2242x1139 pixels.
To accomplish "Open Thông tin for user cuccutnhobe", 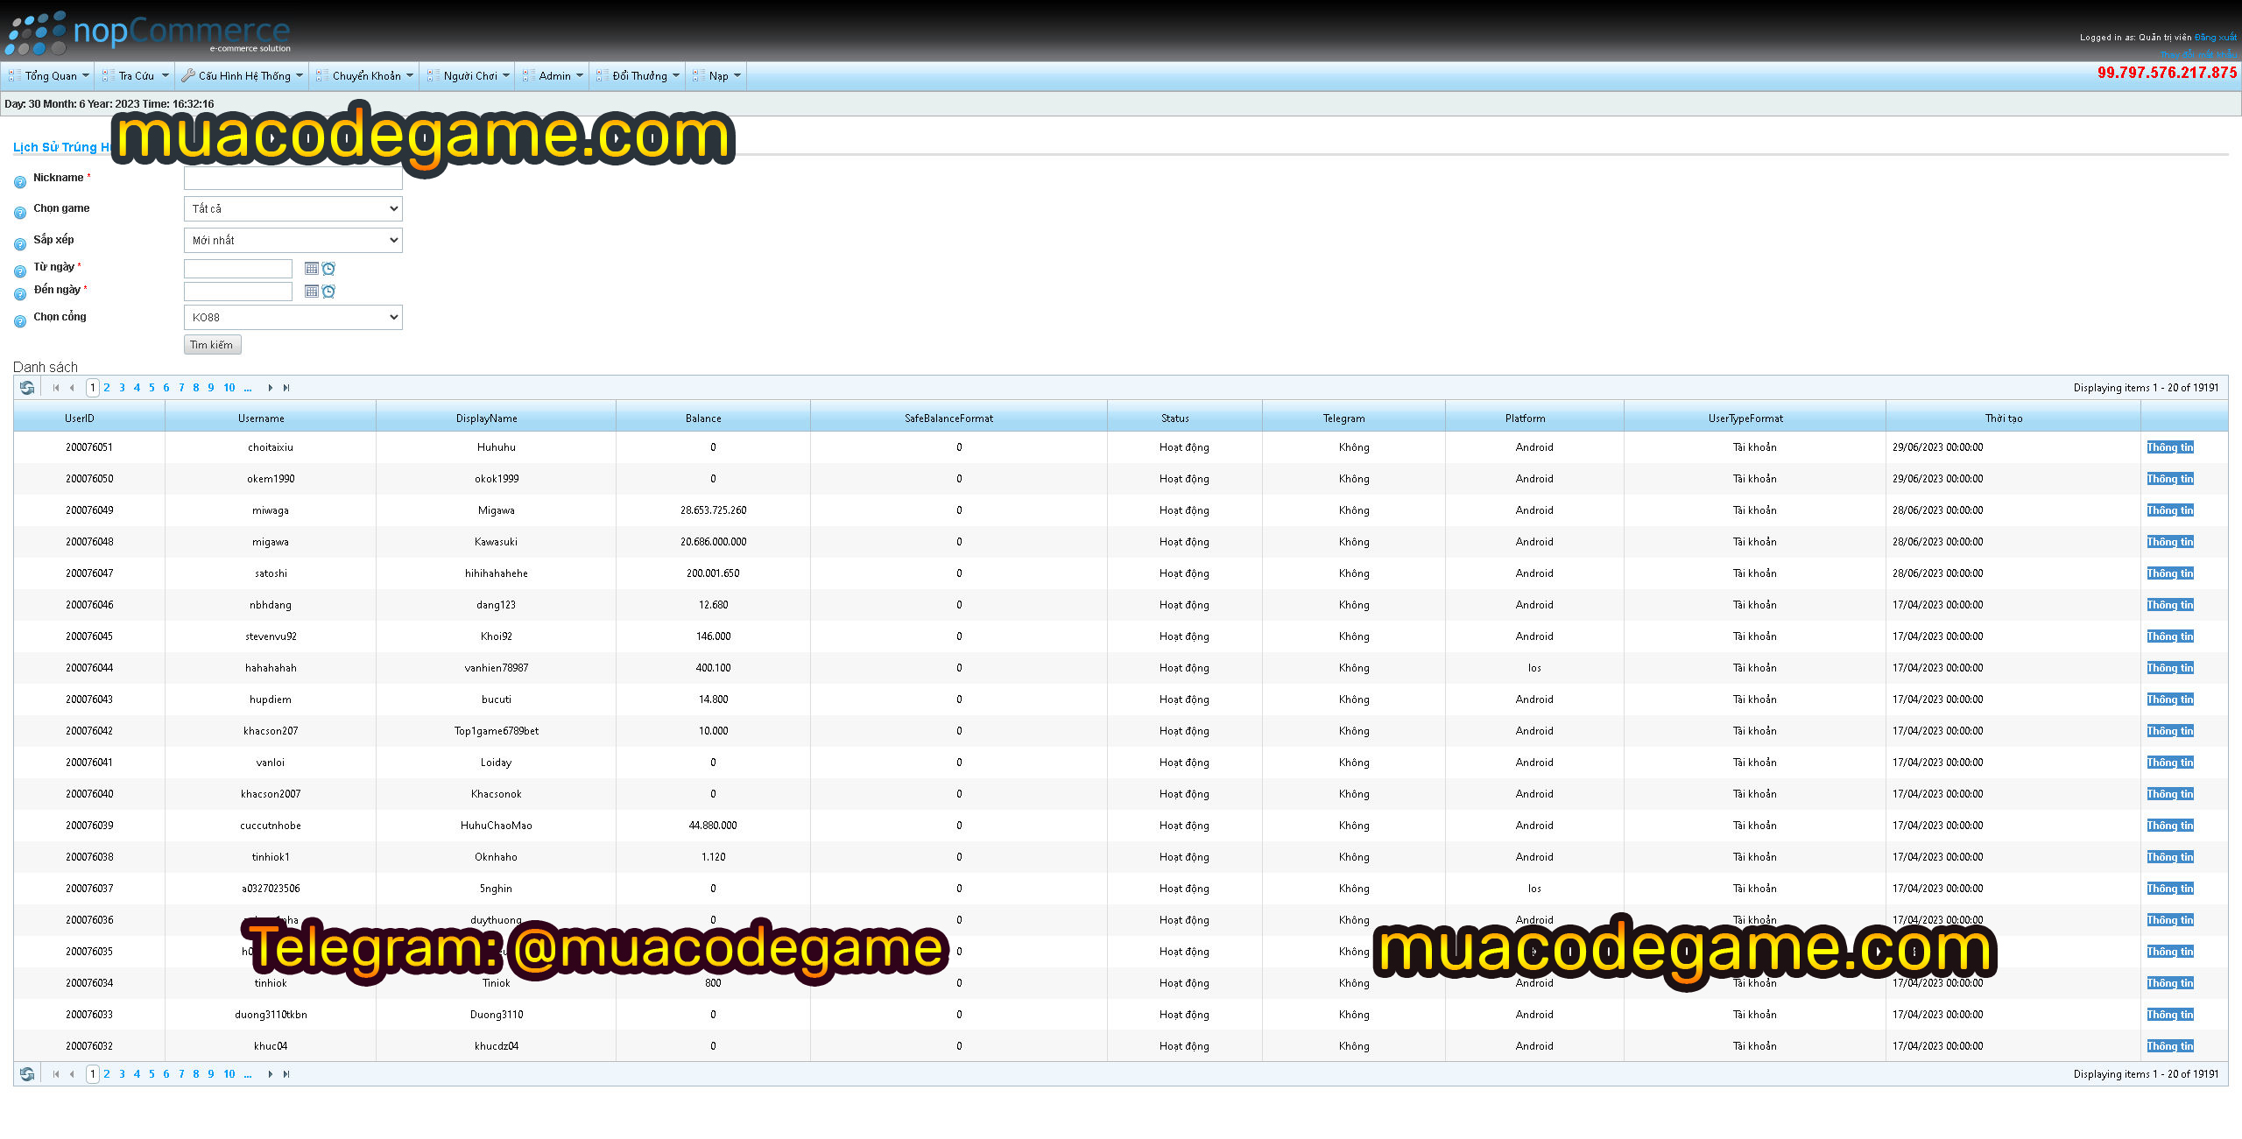I will (x=2170, y=826).
